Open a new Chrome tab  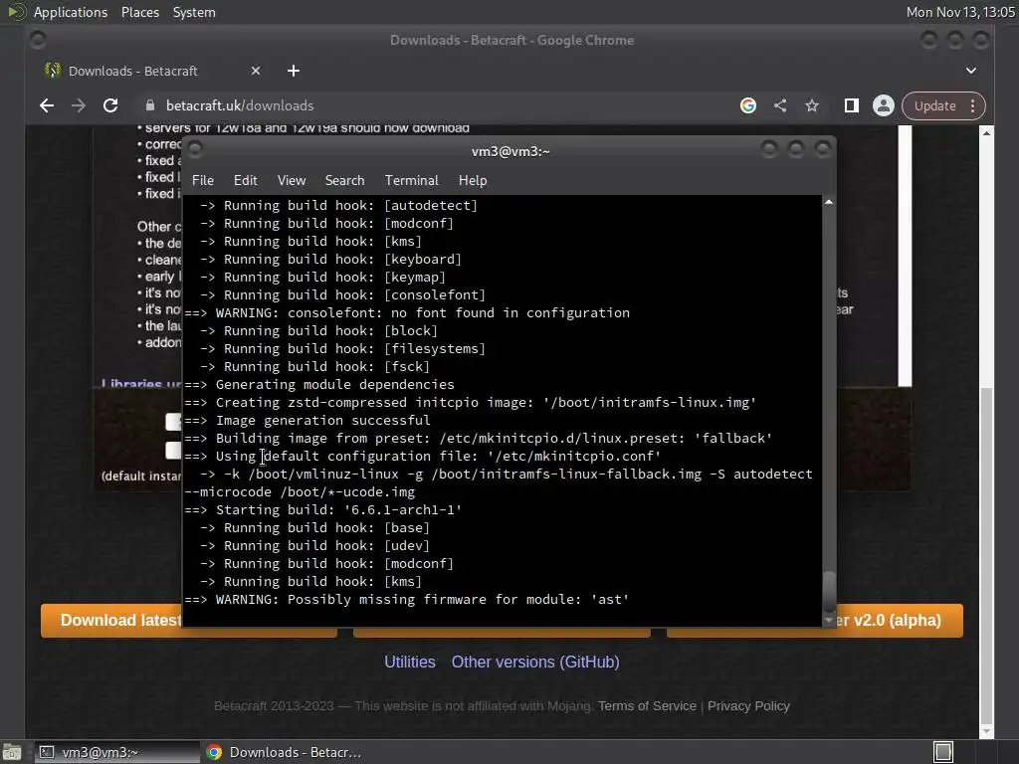pyautogui.click(x=294, y=71)
